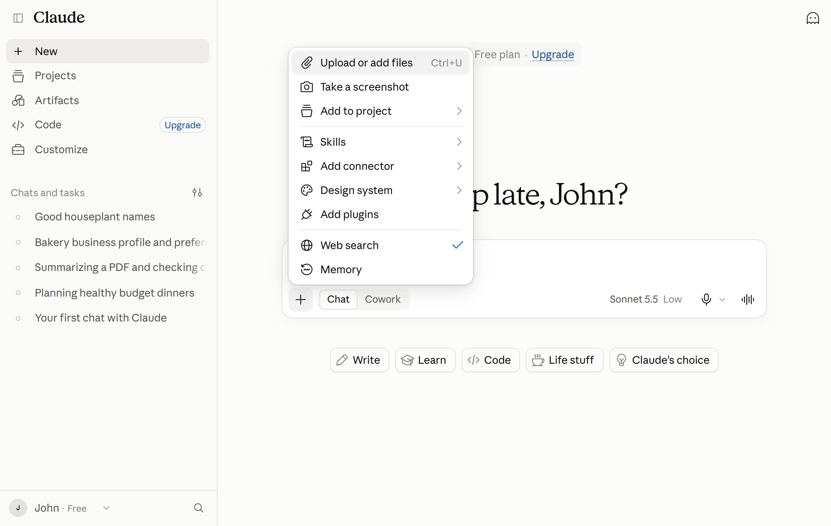Open chat Planning healthy budget dinners
The image size is (831, 526).
point(108,293)
